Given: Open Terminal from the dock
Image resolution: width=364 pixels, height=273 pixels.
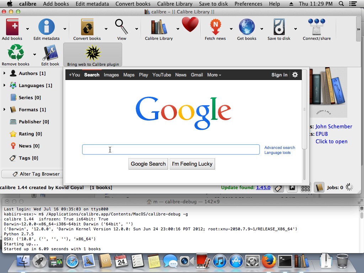Looking at the screenshot, I should pyautogui.click(x=285, y=261).
